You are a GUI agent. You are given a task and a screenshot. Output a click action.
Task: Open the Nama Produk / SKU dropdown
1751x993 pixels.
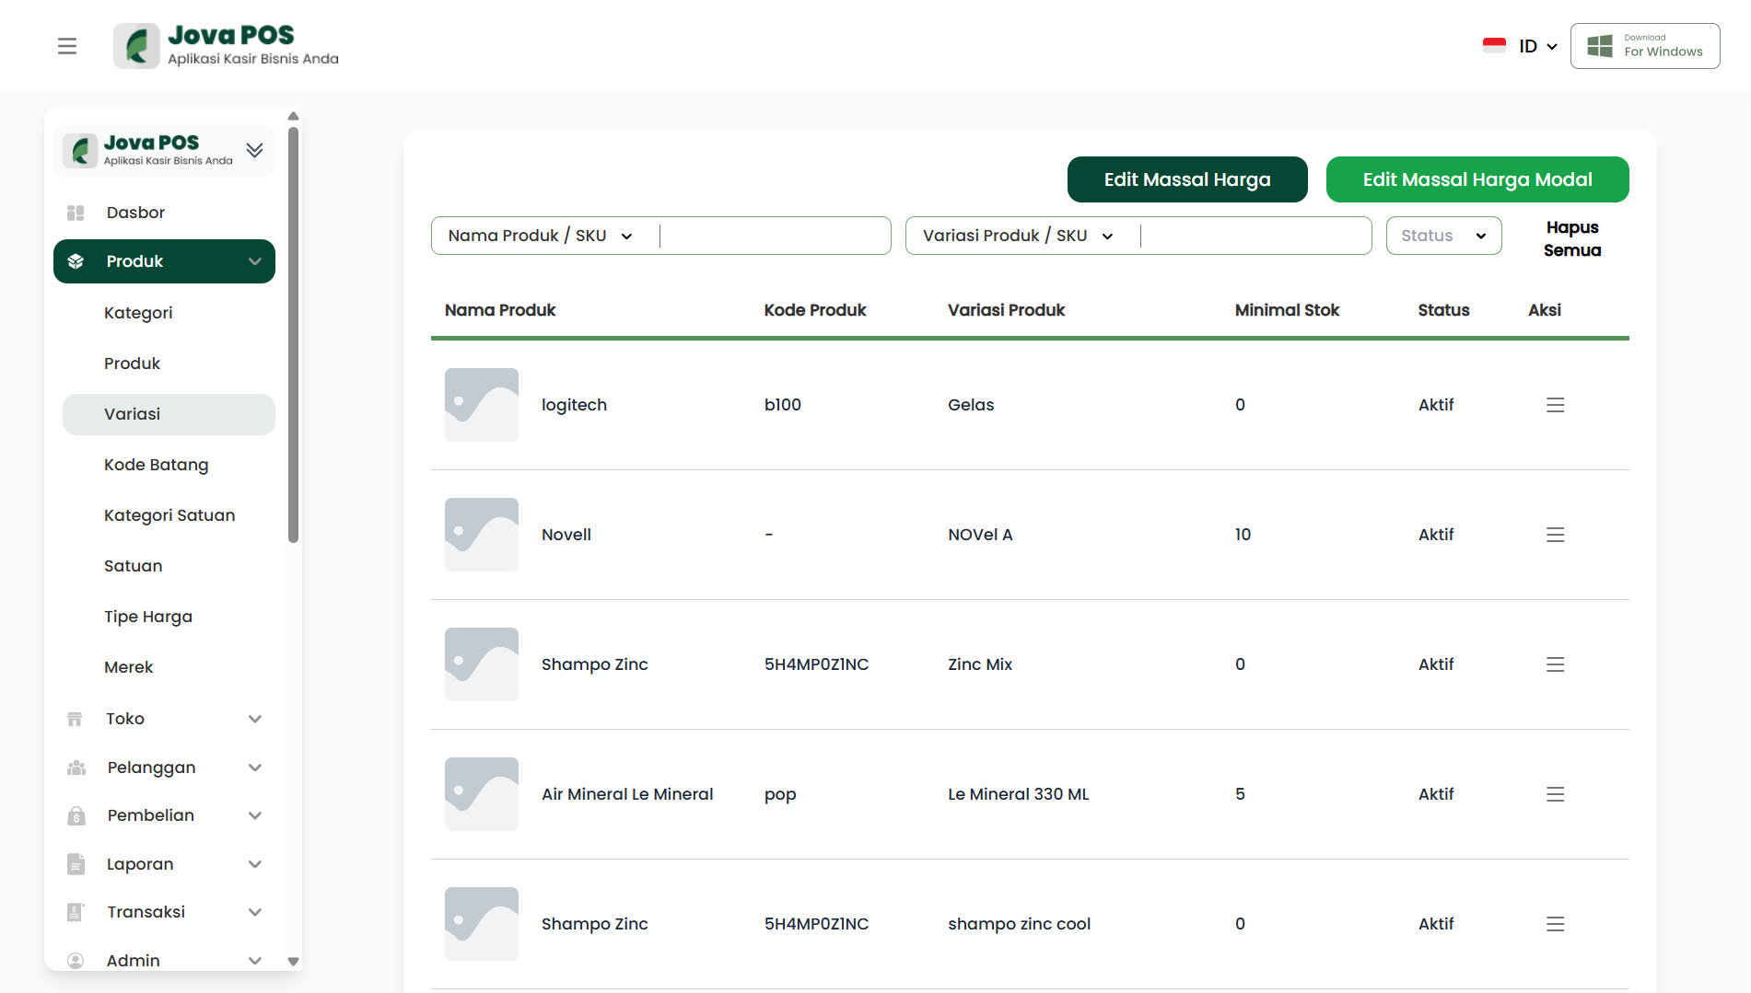coord(541,236)
